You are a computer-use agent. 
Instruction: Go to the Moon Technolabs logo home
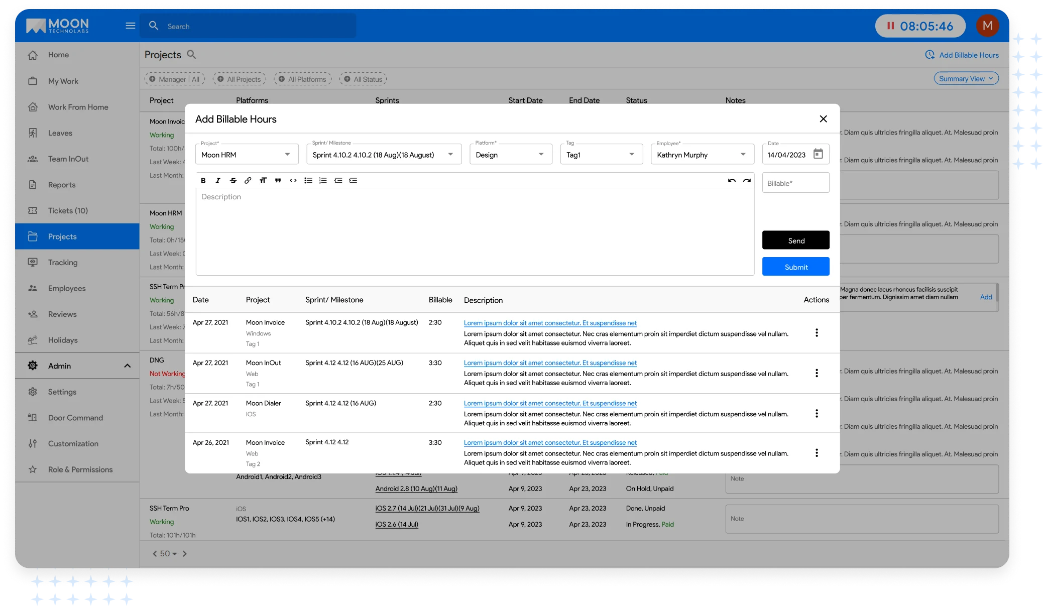[57, 26]
